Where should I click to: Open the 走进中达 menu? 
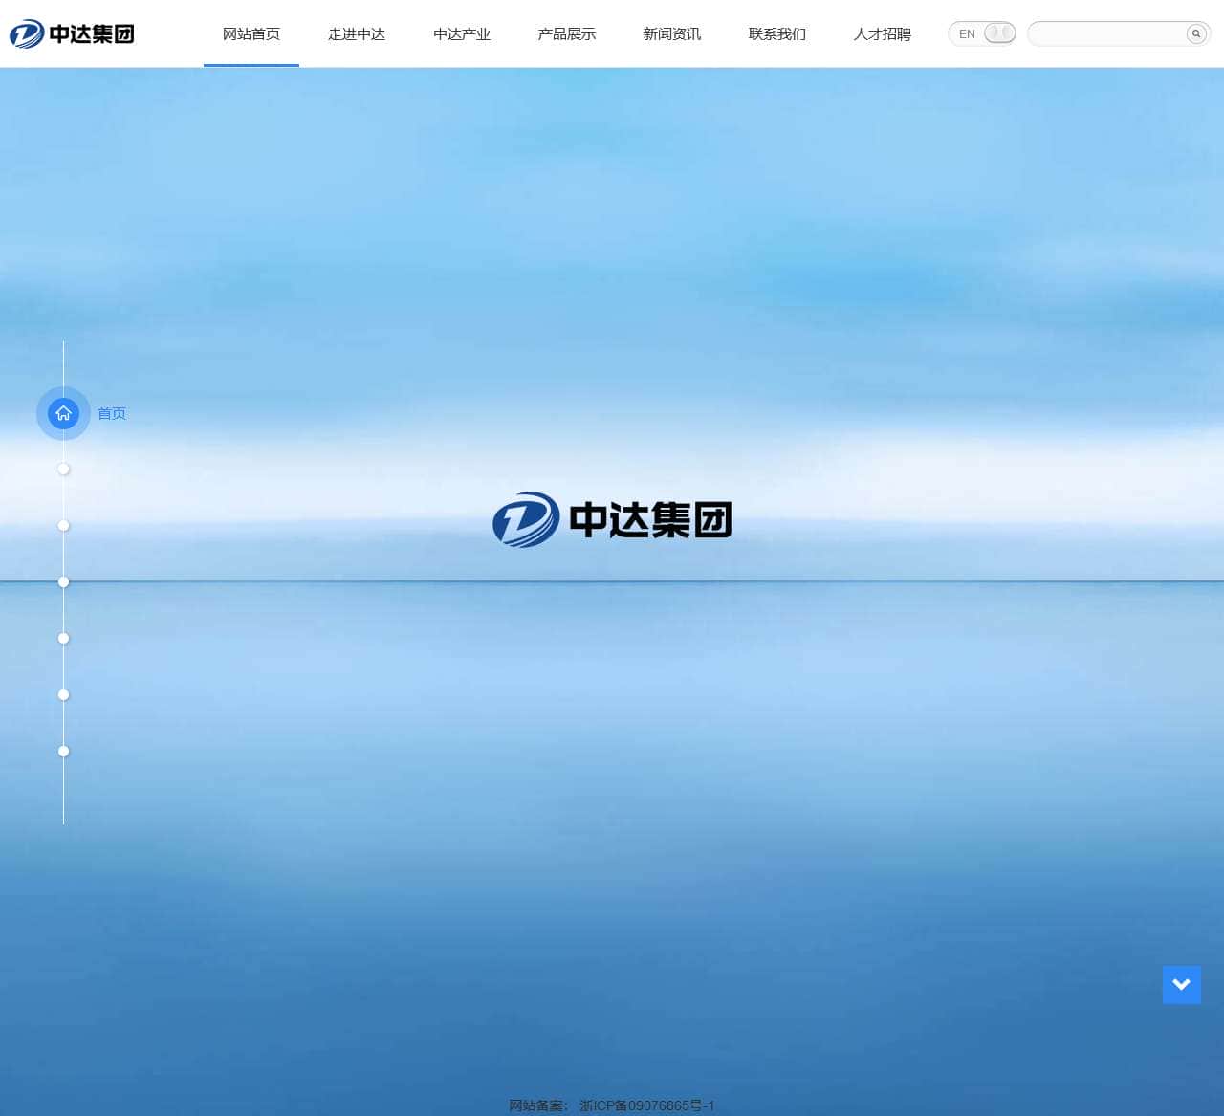pyautogui.click(x=357, y=33)
